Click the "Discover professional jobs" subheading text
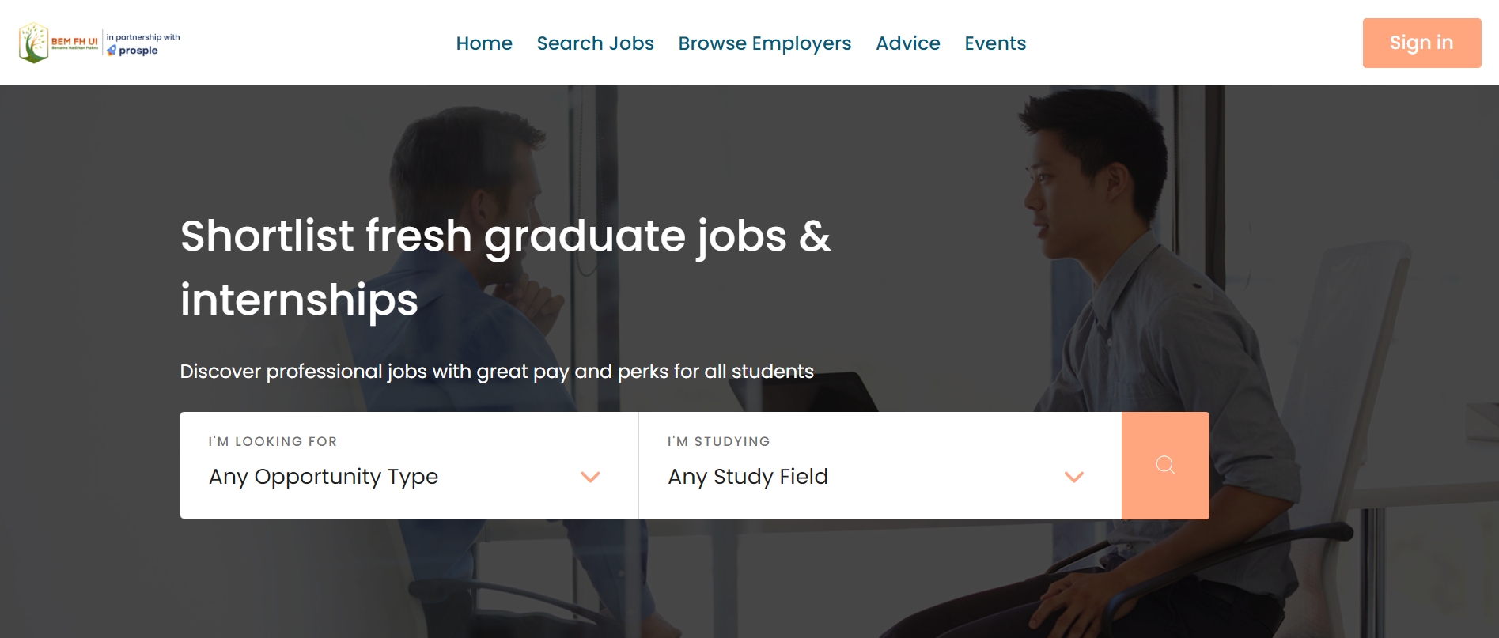This screenshot has height=638, width=1499. coord(497,372)
